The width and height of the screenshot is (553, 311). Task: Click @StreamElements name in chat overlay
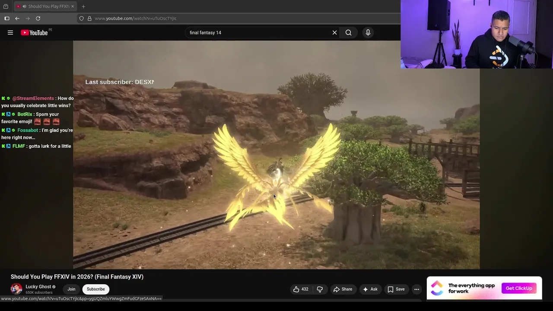(33, 98)
